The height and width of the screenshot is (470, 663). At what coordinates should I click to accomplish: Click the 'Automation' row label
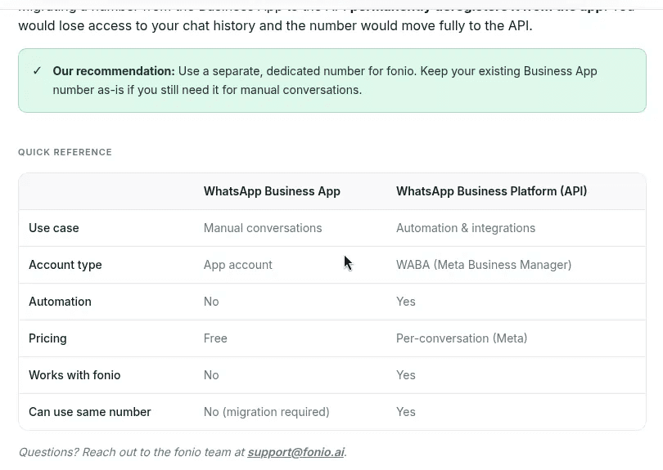coord(60,302)
